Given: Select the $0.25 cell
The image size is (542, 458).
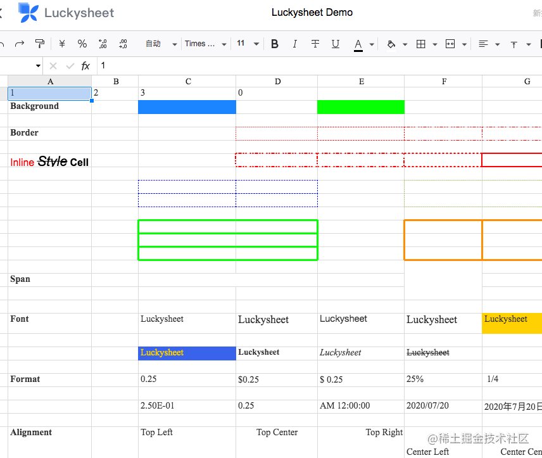Looking at the screenshot, I should coord(277,380).
